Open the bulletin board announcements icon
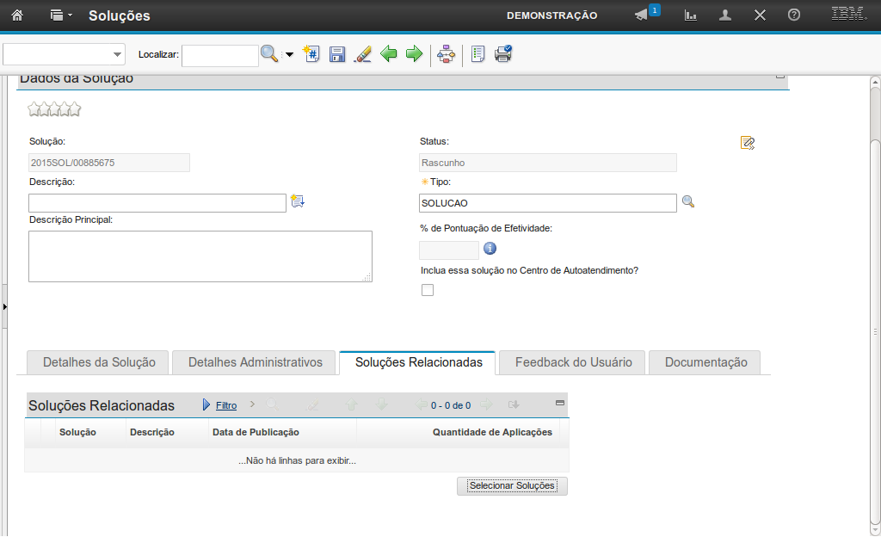 [x=641, y=15]
